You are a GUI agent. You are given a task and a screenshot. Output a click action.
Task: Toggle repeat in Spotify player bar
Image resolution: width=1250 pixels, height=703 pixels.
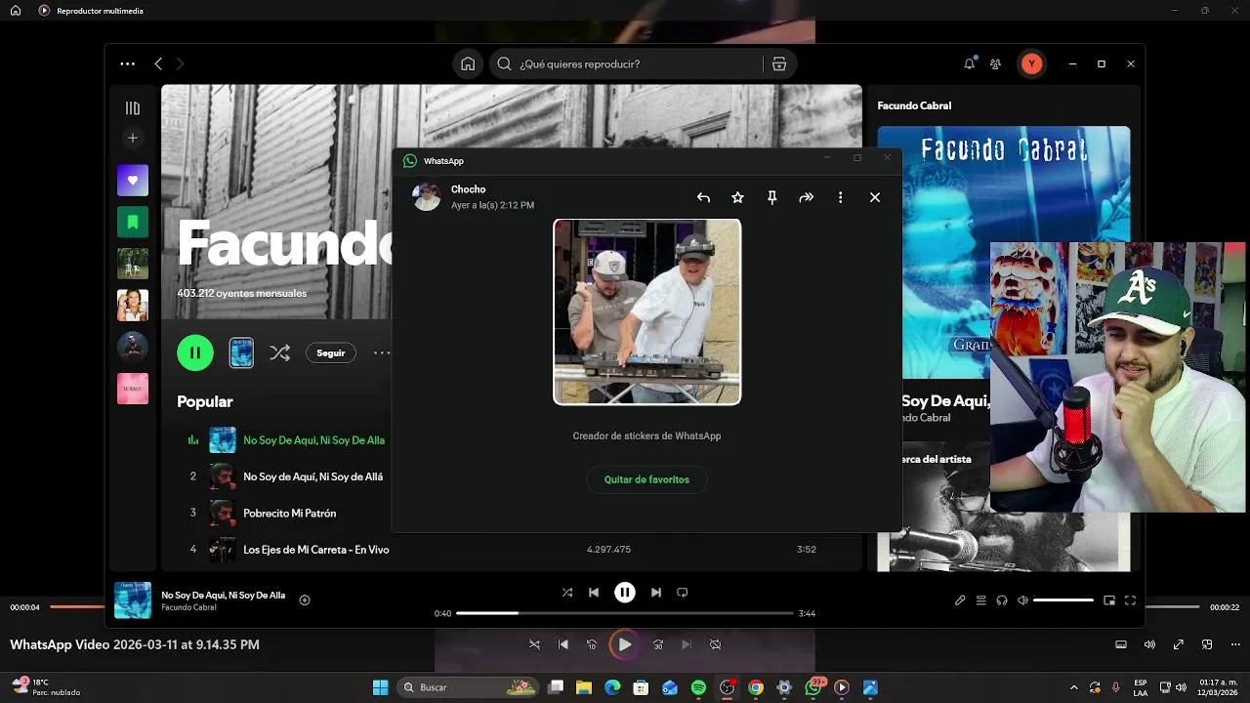[x=683, y=592]
